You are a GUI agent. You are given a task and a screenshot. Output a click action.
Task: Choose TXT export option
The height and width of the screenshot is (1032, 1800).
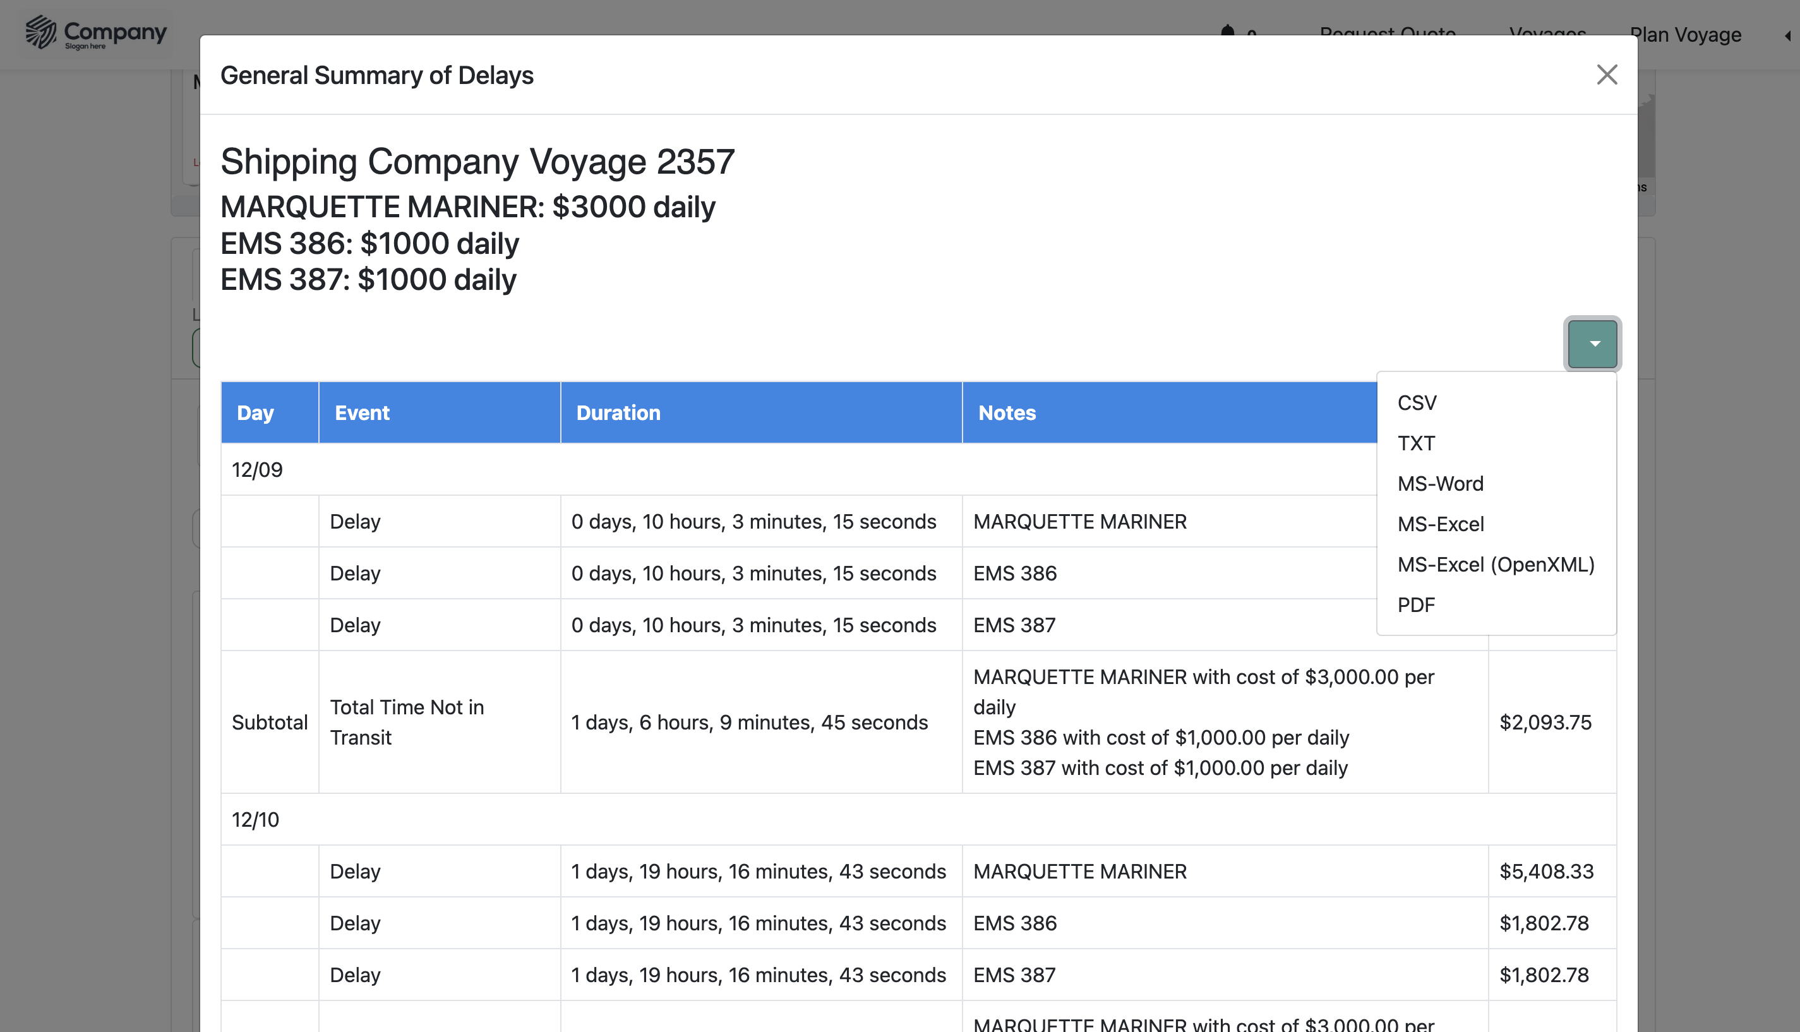[1416, 443]
